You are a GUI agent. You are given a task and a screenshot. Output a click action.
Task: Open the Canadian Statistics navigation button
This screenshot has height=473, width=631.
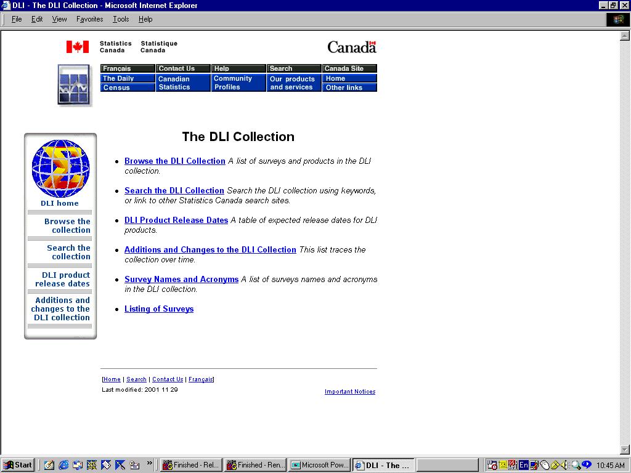183,83
